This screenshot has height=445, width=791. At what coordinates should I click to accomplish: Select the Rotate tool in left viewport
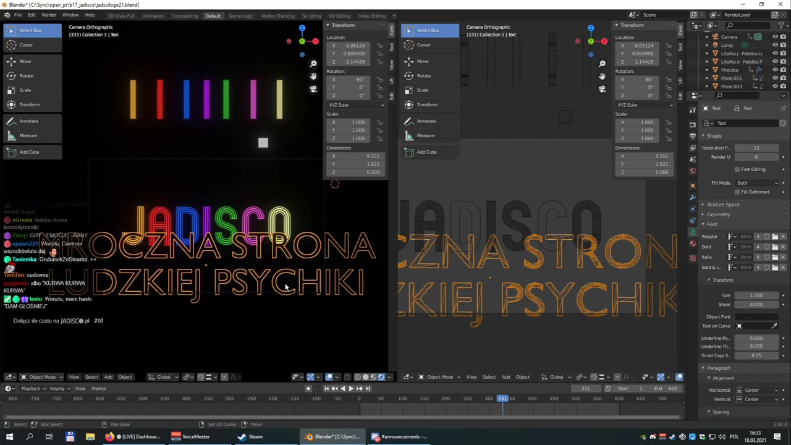click(32, 75)
